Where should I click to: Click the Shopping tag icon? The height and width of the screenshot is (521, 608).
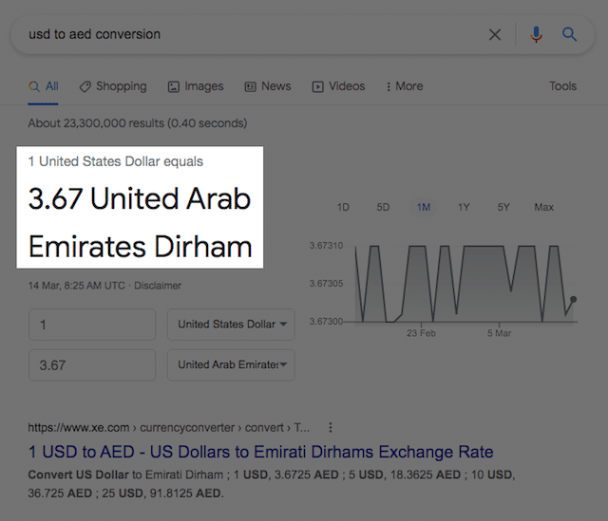coord(85,86)
